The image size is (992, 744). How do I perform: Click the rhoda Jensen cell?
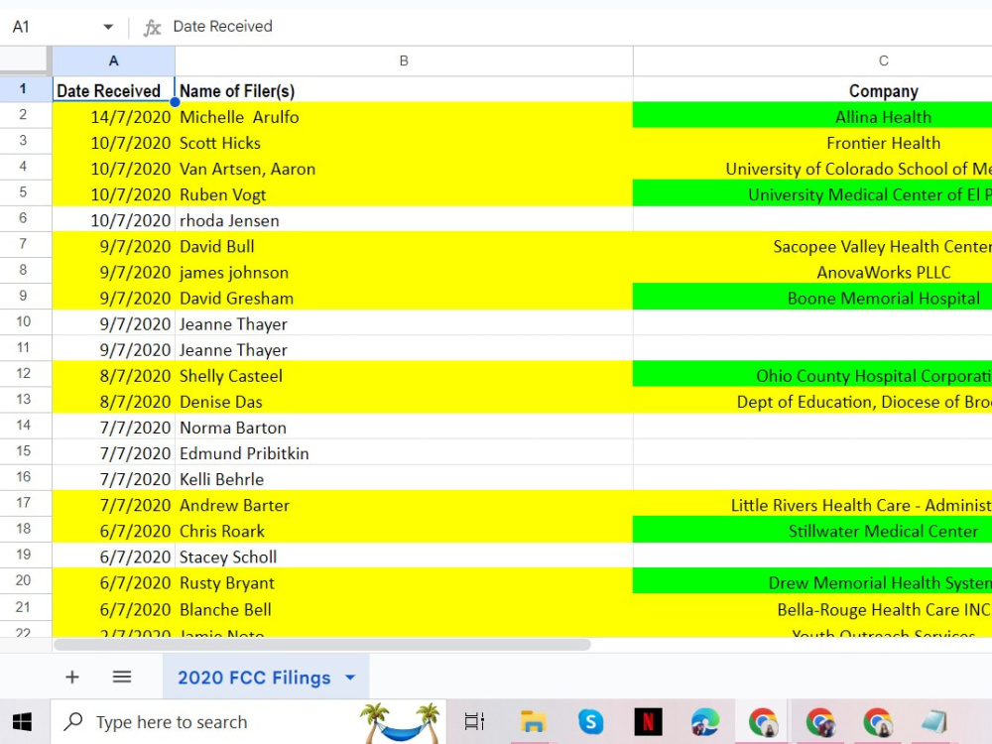click(404, 220)
